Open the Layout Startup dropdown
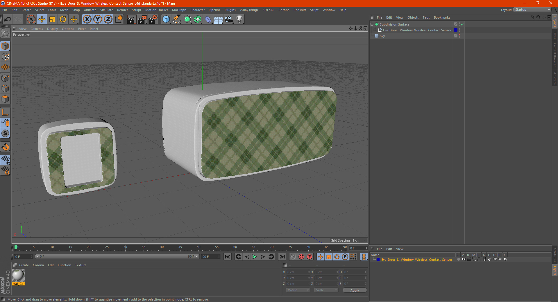 [x=532, y=10]
